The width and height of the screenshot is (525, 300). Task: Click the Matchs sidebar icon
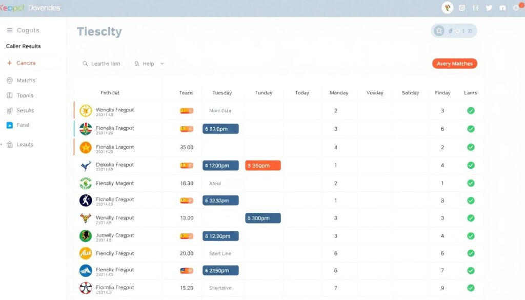[10, 81]
